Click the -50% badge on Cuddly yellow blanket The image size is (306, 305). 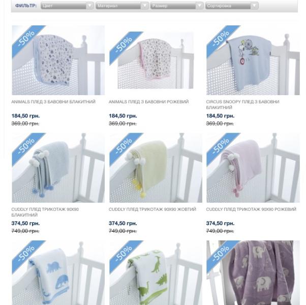pyautogui.click(x=124, y=146)
